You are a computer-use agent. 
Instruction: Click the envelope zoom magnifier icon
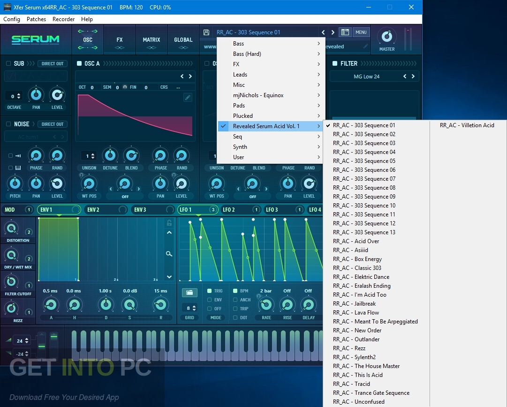pyautogui.click(x=169, y=253)
